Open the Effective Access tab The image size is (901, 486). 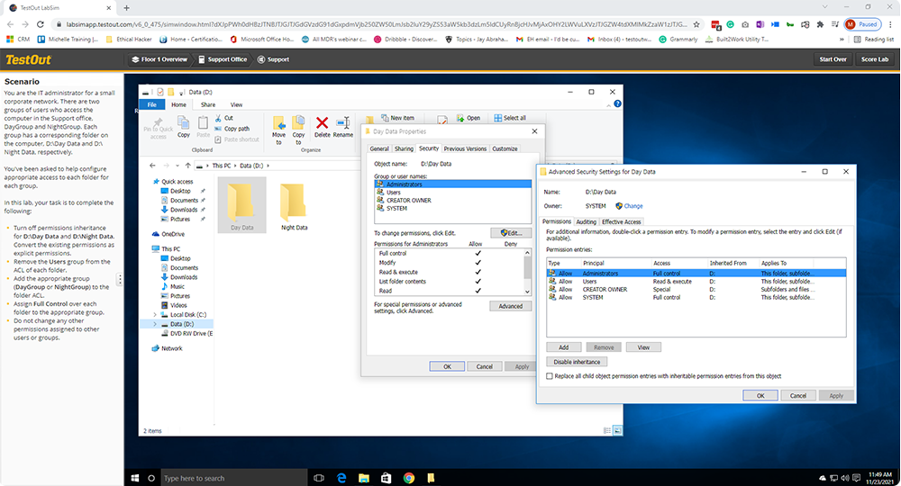click(x=621, y=222)
